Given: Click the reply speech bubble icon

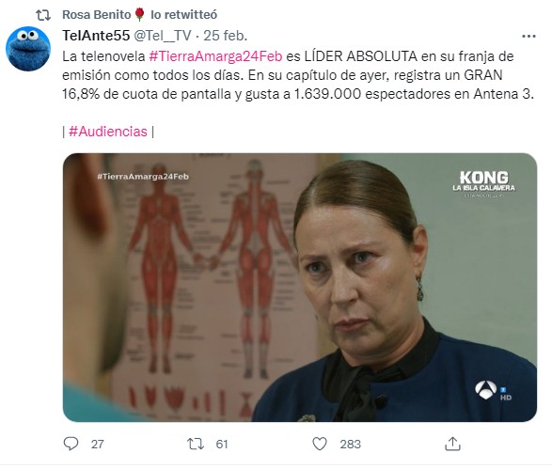Looking at the screenshot, I should [71, 444].
